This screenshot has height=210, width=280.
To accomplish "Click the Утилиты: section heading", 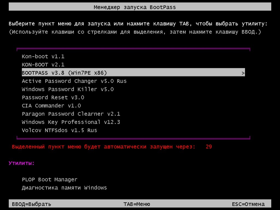I will pyautogui.click(x=22, y=163).
